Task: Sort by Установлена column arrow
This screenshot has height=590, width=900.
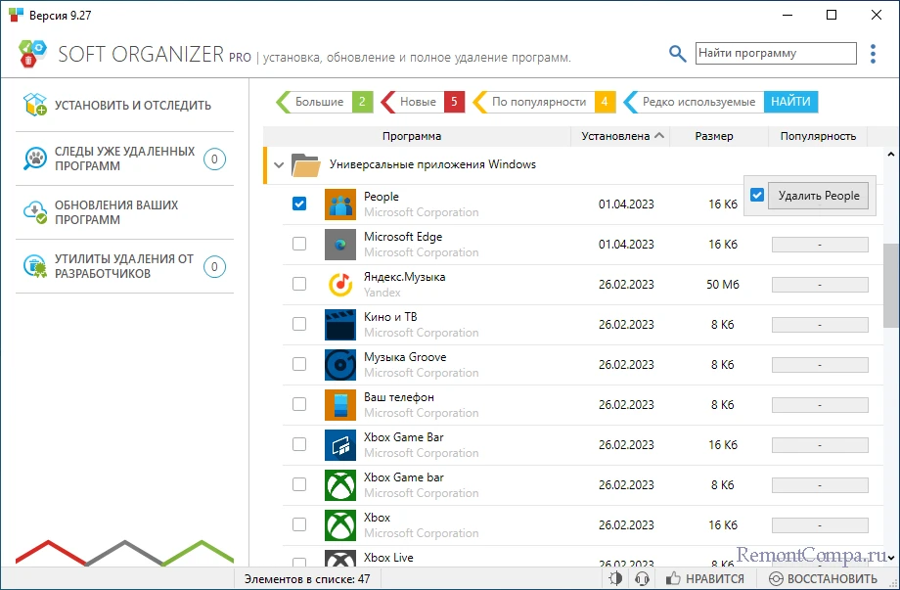Action: 659,136
